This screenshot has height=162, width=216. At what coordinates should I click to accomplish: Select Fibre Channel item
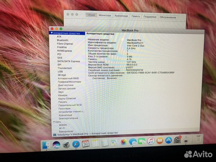[65, 44]
